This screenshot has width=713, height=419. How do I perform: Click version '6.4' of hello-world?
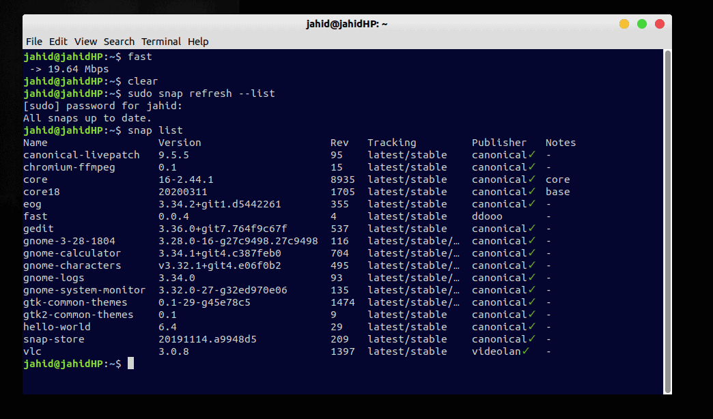pyautogui.click(x=167, y=327)
